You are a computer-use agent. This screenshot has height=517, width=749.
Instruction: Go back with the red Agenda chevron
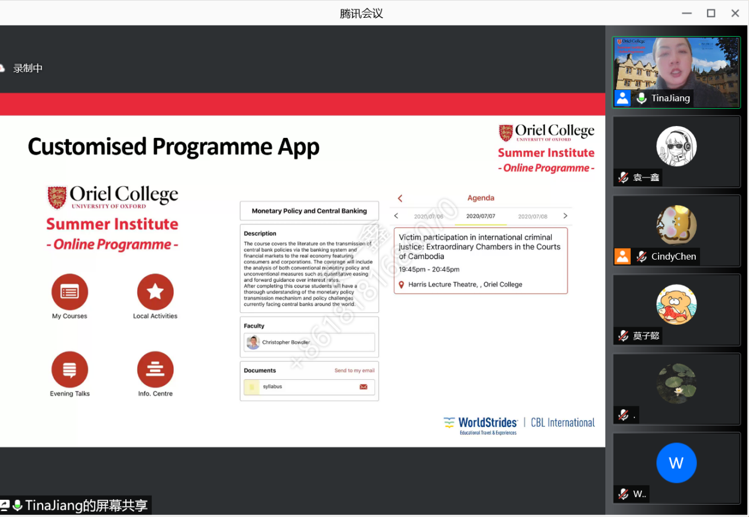pyautogui.click(x=400, y=198)
